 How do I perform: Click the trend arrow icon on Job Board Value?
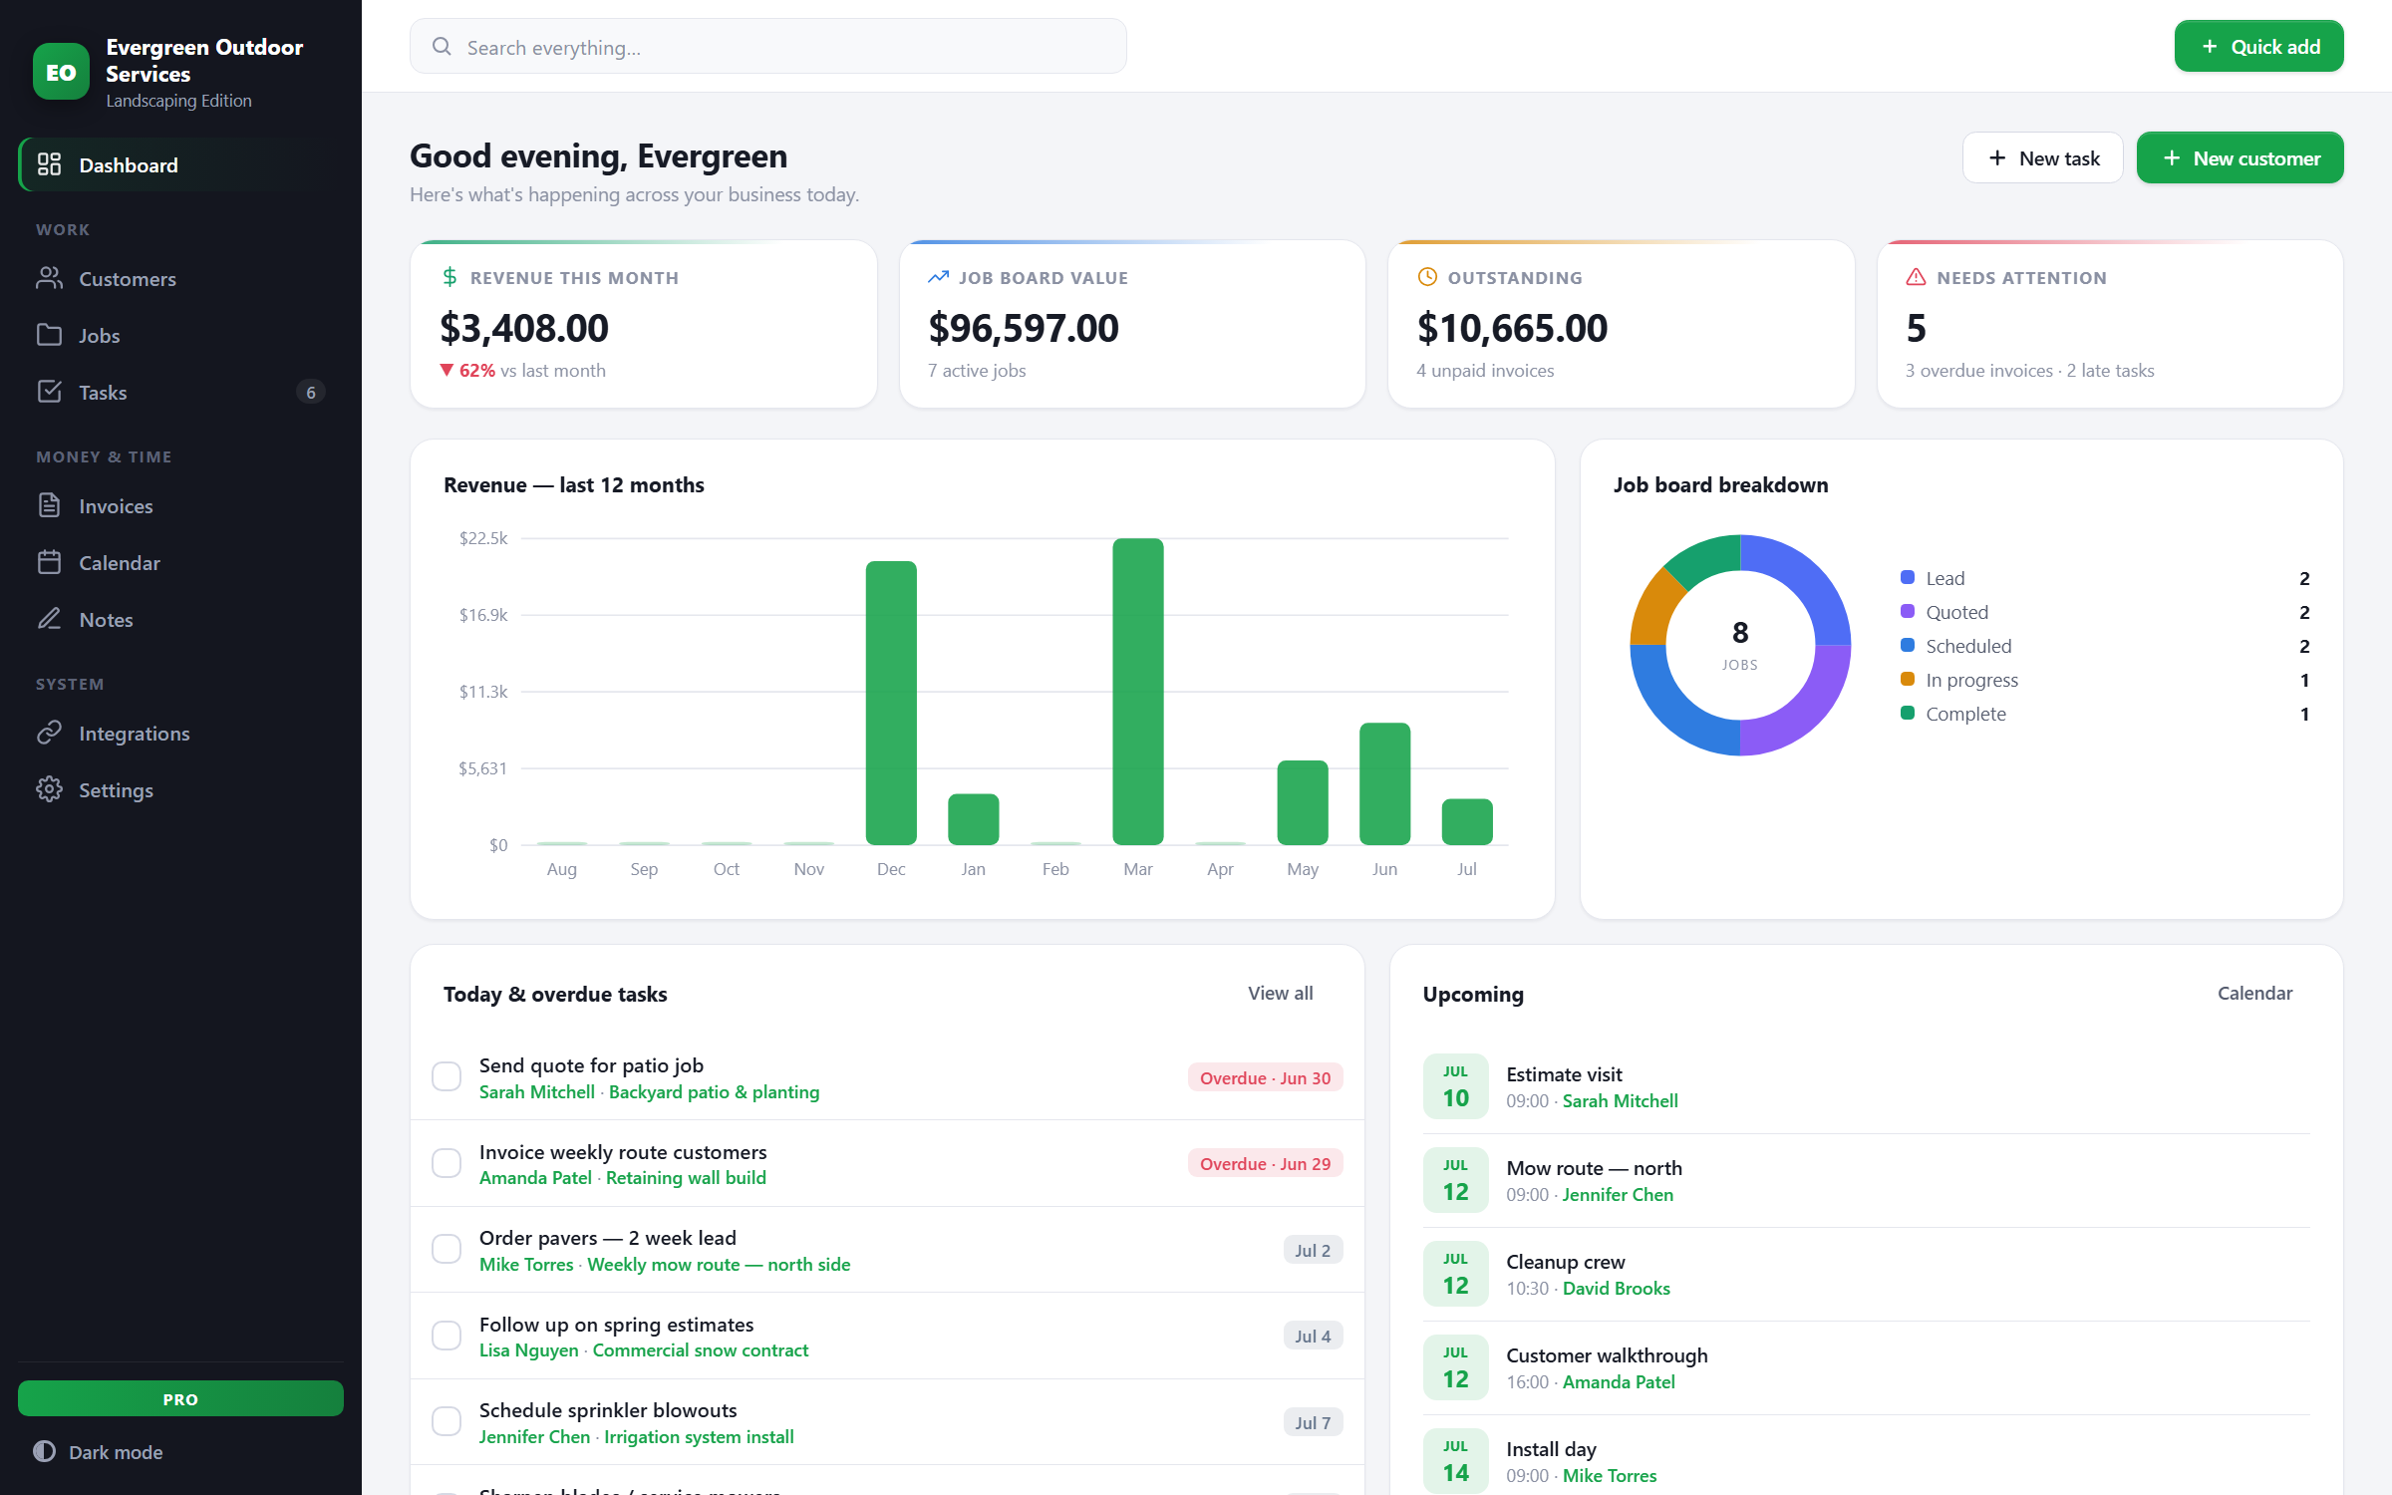(x=938, y=277)
